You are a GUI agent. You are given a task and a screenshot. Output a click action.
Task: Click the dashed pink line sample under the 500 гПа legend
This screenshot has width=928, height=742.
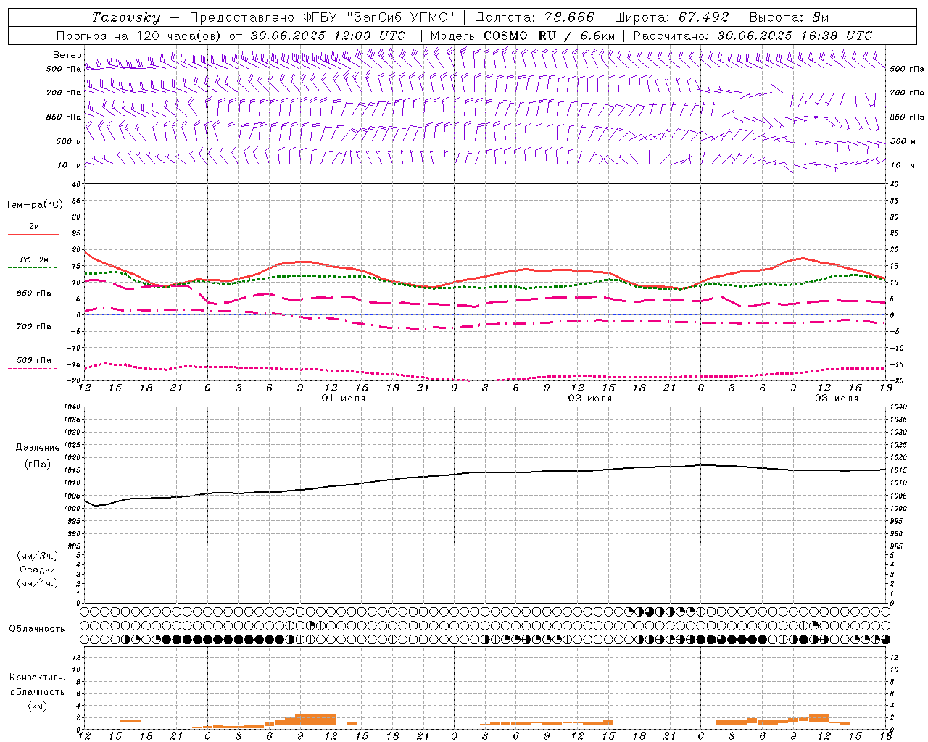(x=33, y=369)
